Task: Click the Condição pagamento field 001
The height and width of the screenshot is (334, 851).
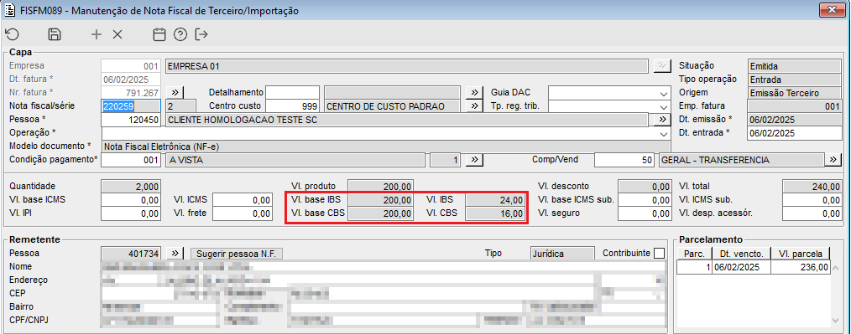Action: click(x=131, y=160)
